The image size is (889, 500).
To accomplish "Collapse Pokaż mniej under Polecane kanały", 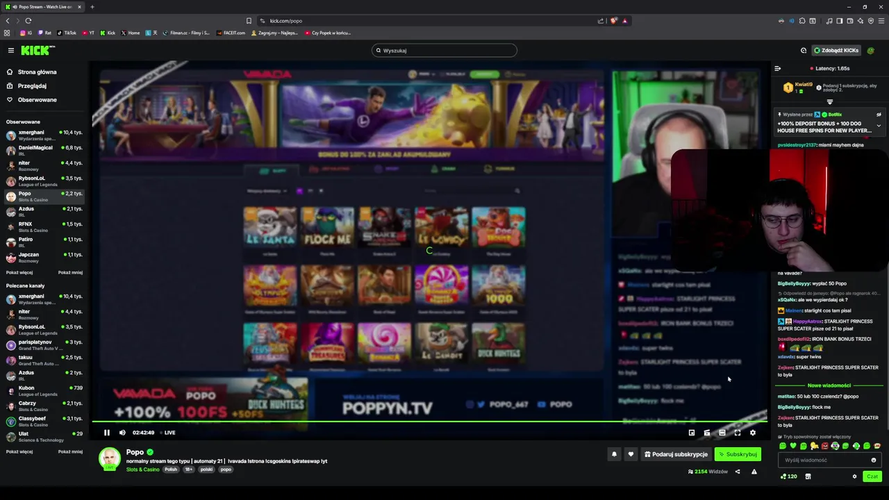I will (x=70, y=451).
